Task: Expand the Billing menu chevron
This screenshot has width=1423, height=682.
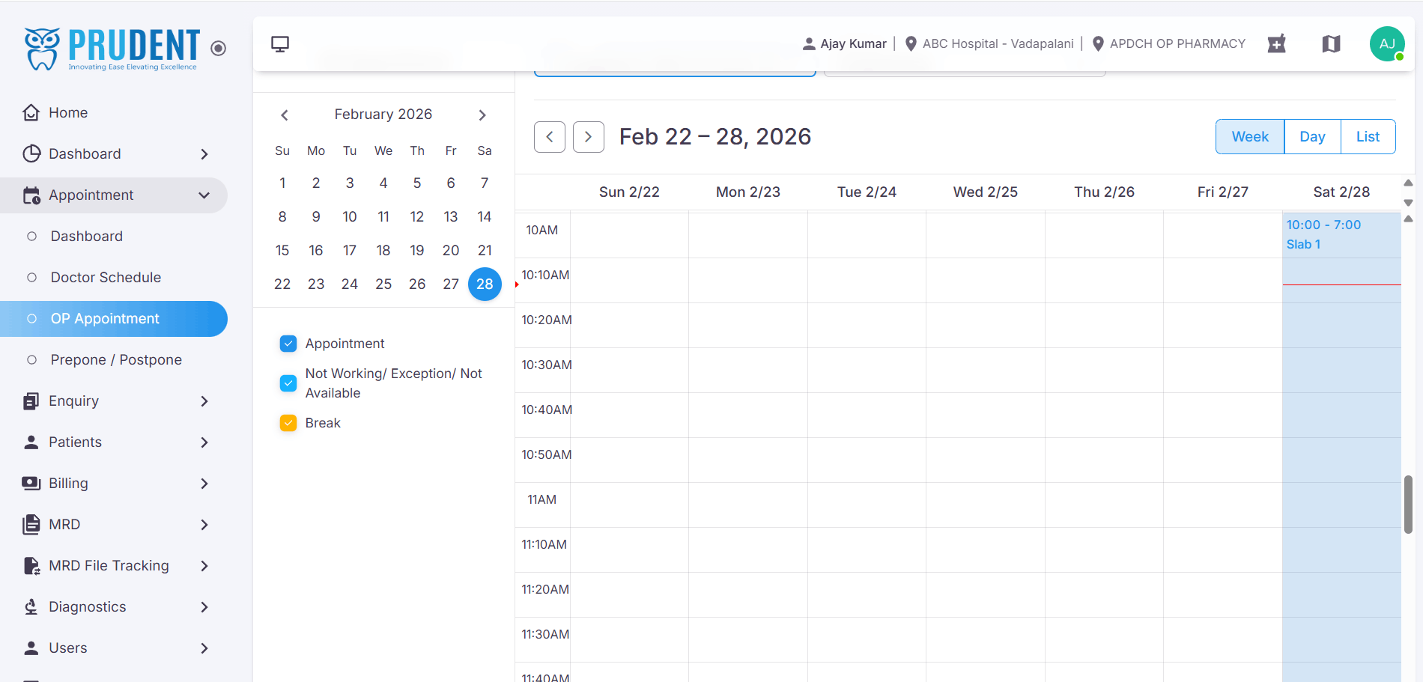Action: [204, 484]
